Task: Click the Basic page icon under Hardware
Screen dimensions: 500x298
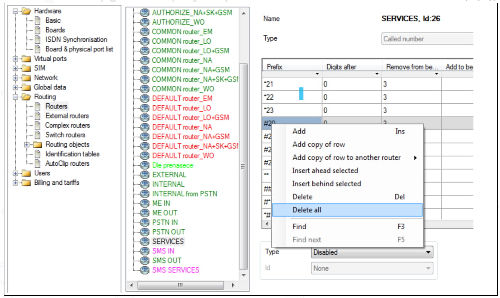Action: 38,21
